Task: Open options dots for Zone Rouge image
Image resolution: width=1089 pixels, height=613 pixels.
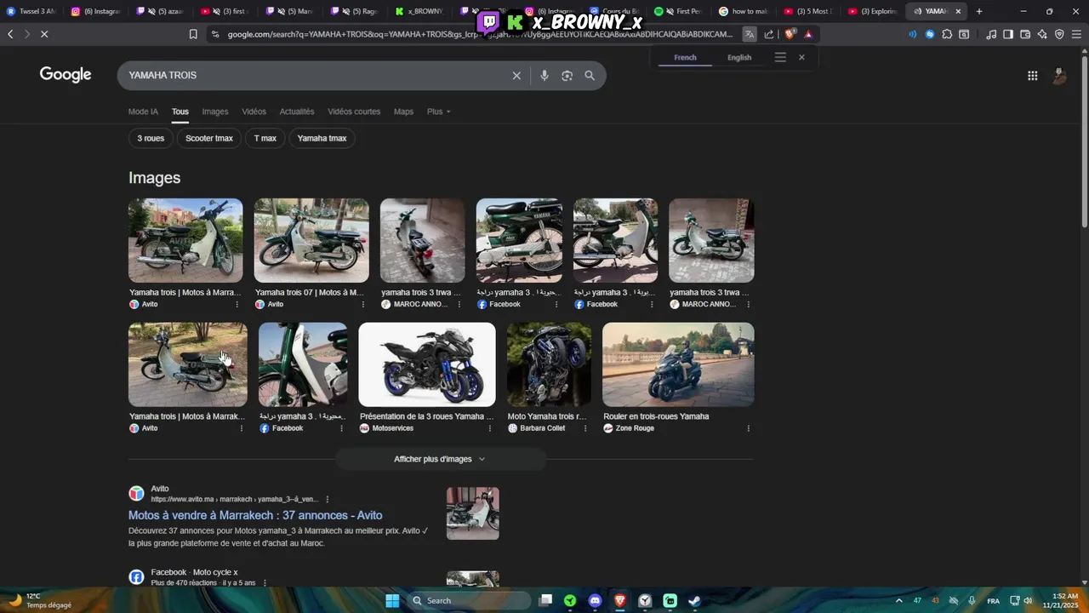Action: (x=749, y=428)
